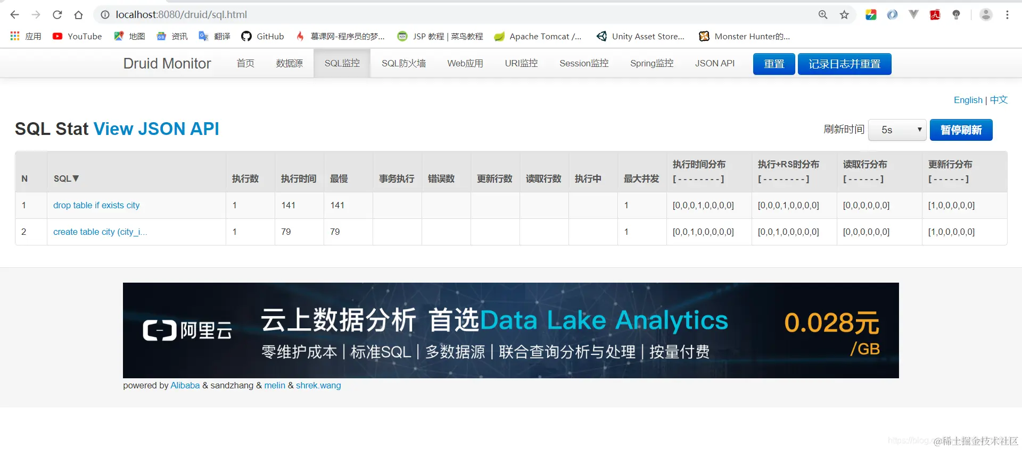
Task: Click the 暂停刷新 pause refresh button
Action: [x=961, y=130]
